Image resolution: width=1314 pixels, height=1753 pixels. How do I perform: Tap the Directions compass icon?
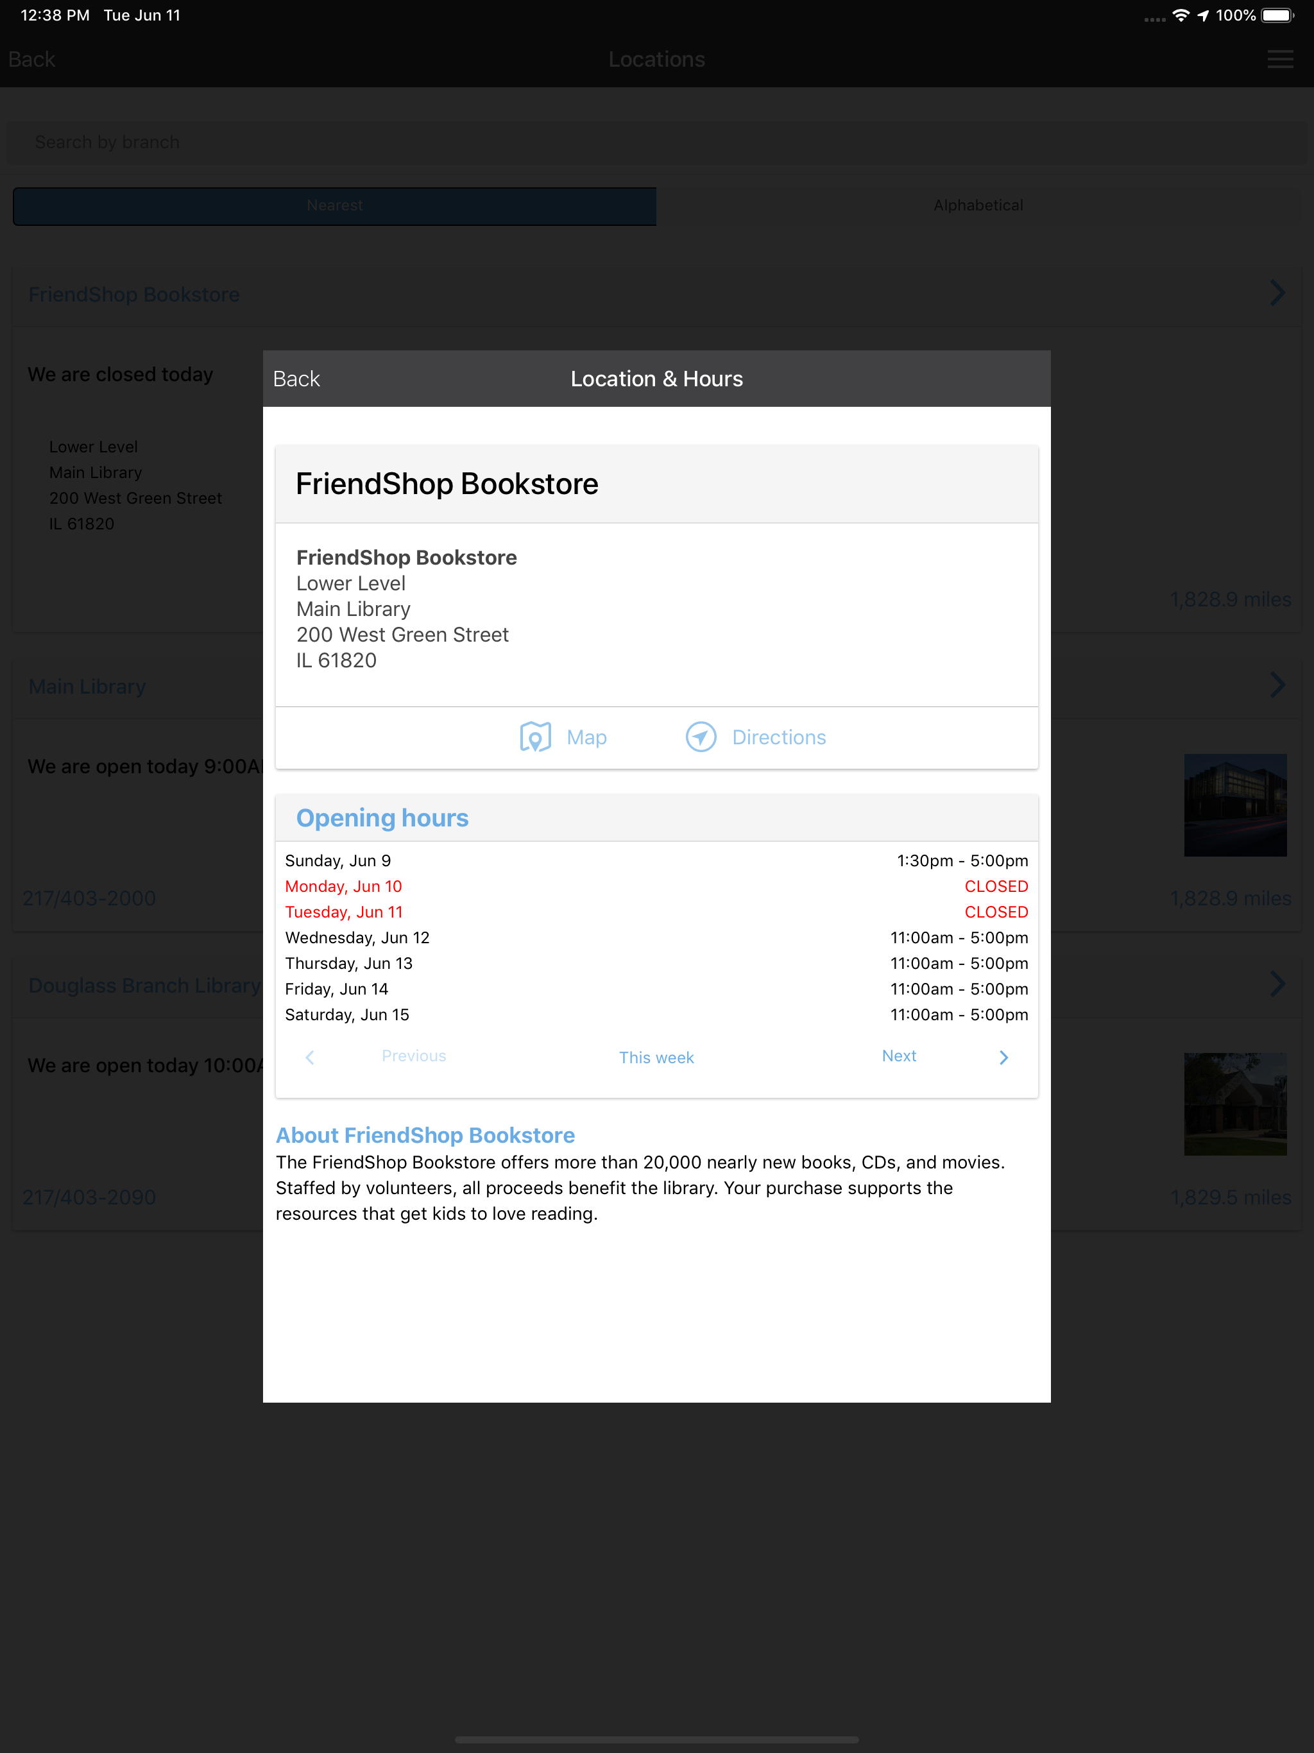[701, 737]
